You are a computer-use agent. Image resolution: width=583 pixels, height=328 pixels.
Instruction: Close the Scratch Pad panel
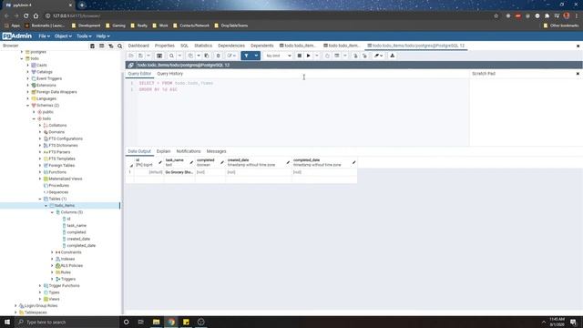tap(578, 74)
